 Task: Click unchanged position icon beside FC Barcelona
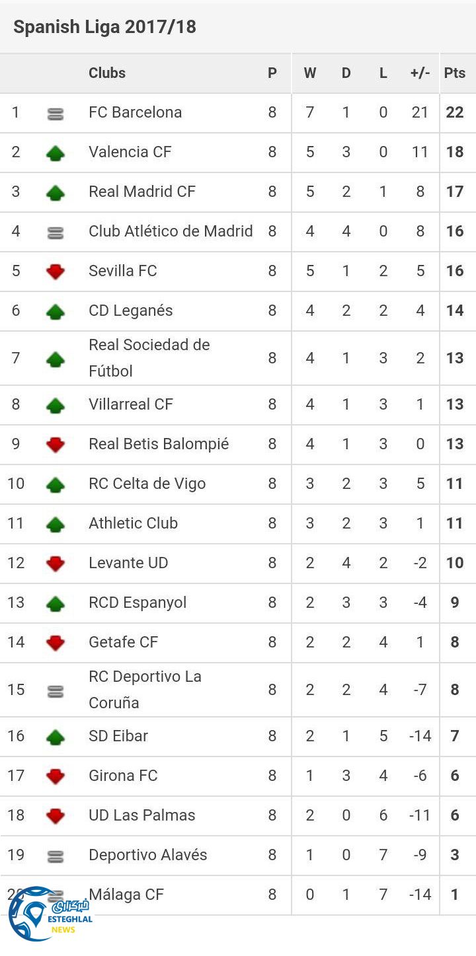(x=56, y=114)
